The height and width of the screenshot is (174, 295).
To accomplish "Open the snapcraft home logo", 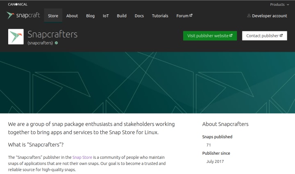I will pyautogui.click(x=23, y=16).
